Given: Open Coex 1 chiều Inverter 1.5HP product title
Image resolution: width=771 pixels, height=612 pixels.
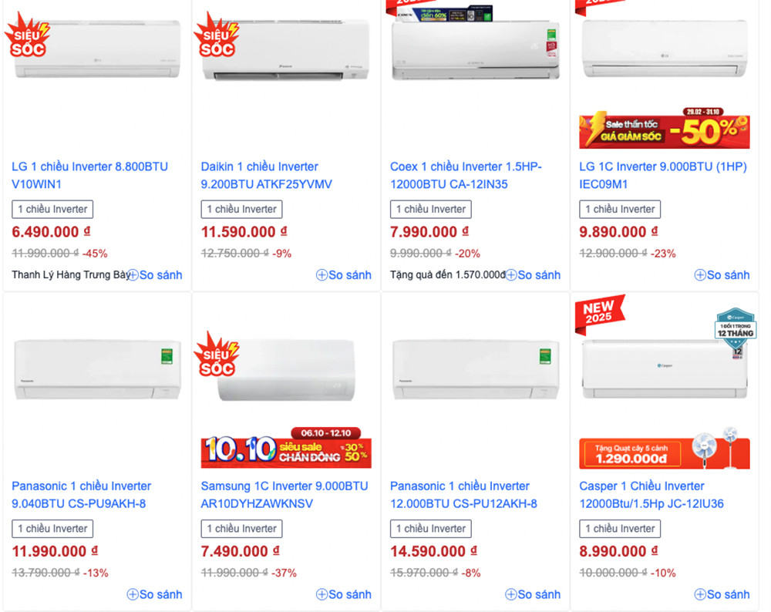Looking at the screenshot, I should click(466, 176).
